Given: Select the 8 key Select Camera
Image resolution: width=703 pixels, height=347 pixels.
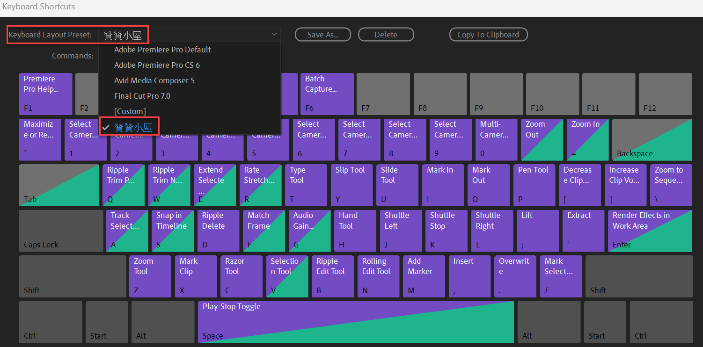Looking at the screenshot, I should pyautogui.click(x=405, y=139).
